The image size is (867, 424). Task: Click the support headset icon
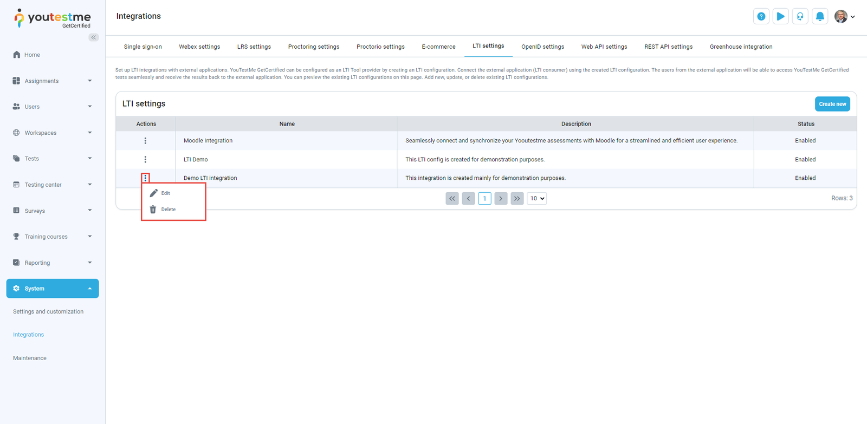[x=800, y=16]
